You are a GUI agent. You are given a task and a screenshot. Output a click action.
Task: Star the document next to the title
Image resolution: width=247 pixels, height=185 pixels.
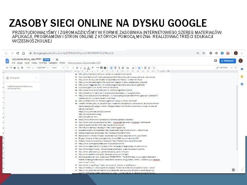coord(54,60)
